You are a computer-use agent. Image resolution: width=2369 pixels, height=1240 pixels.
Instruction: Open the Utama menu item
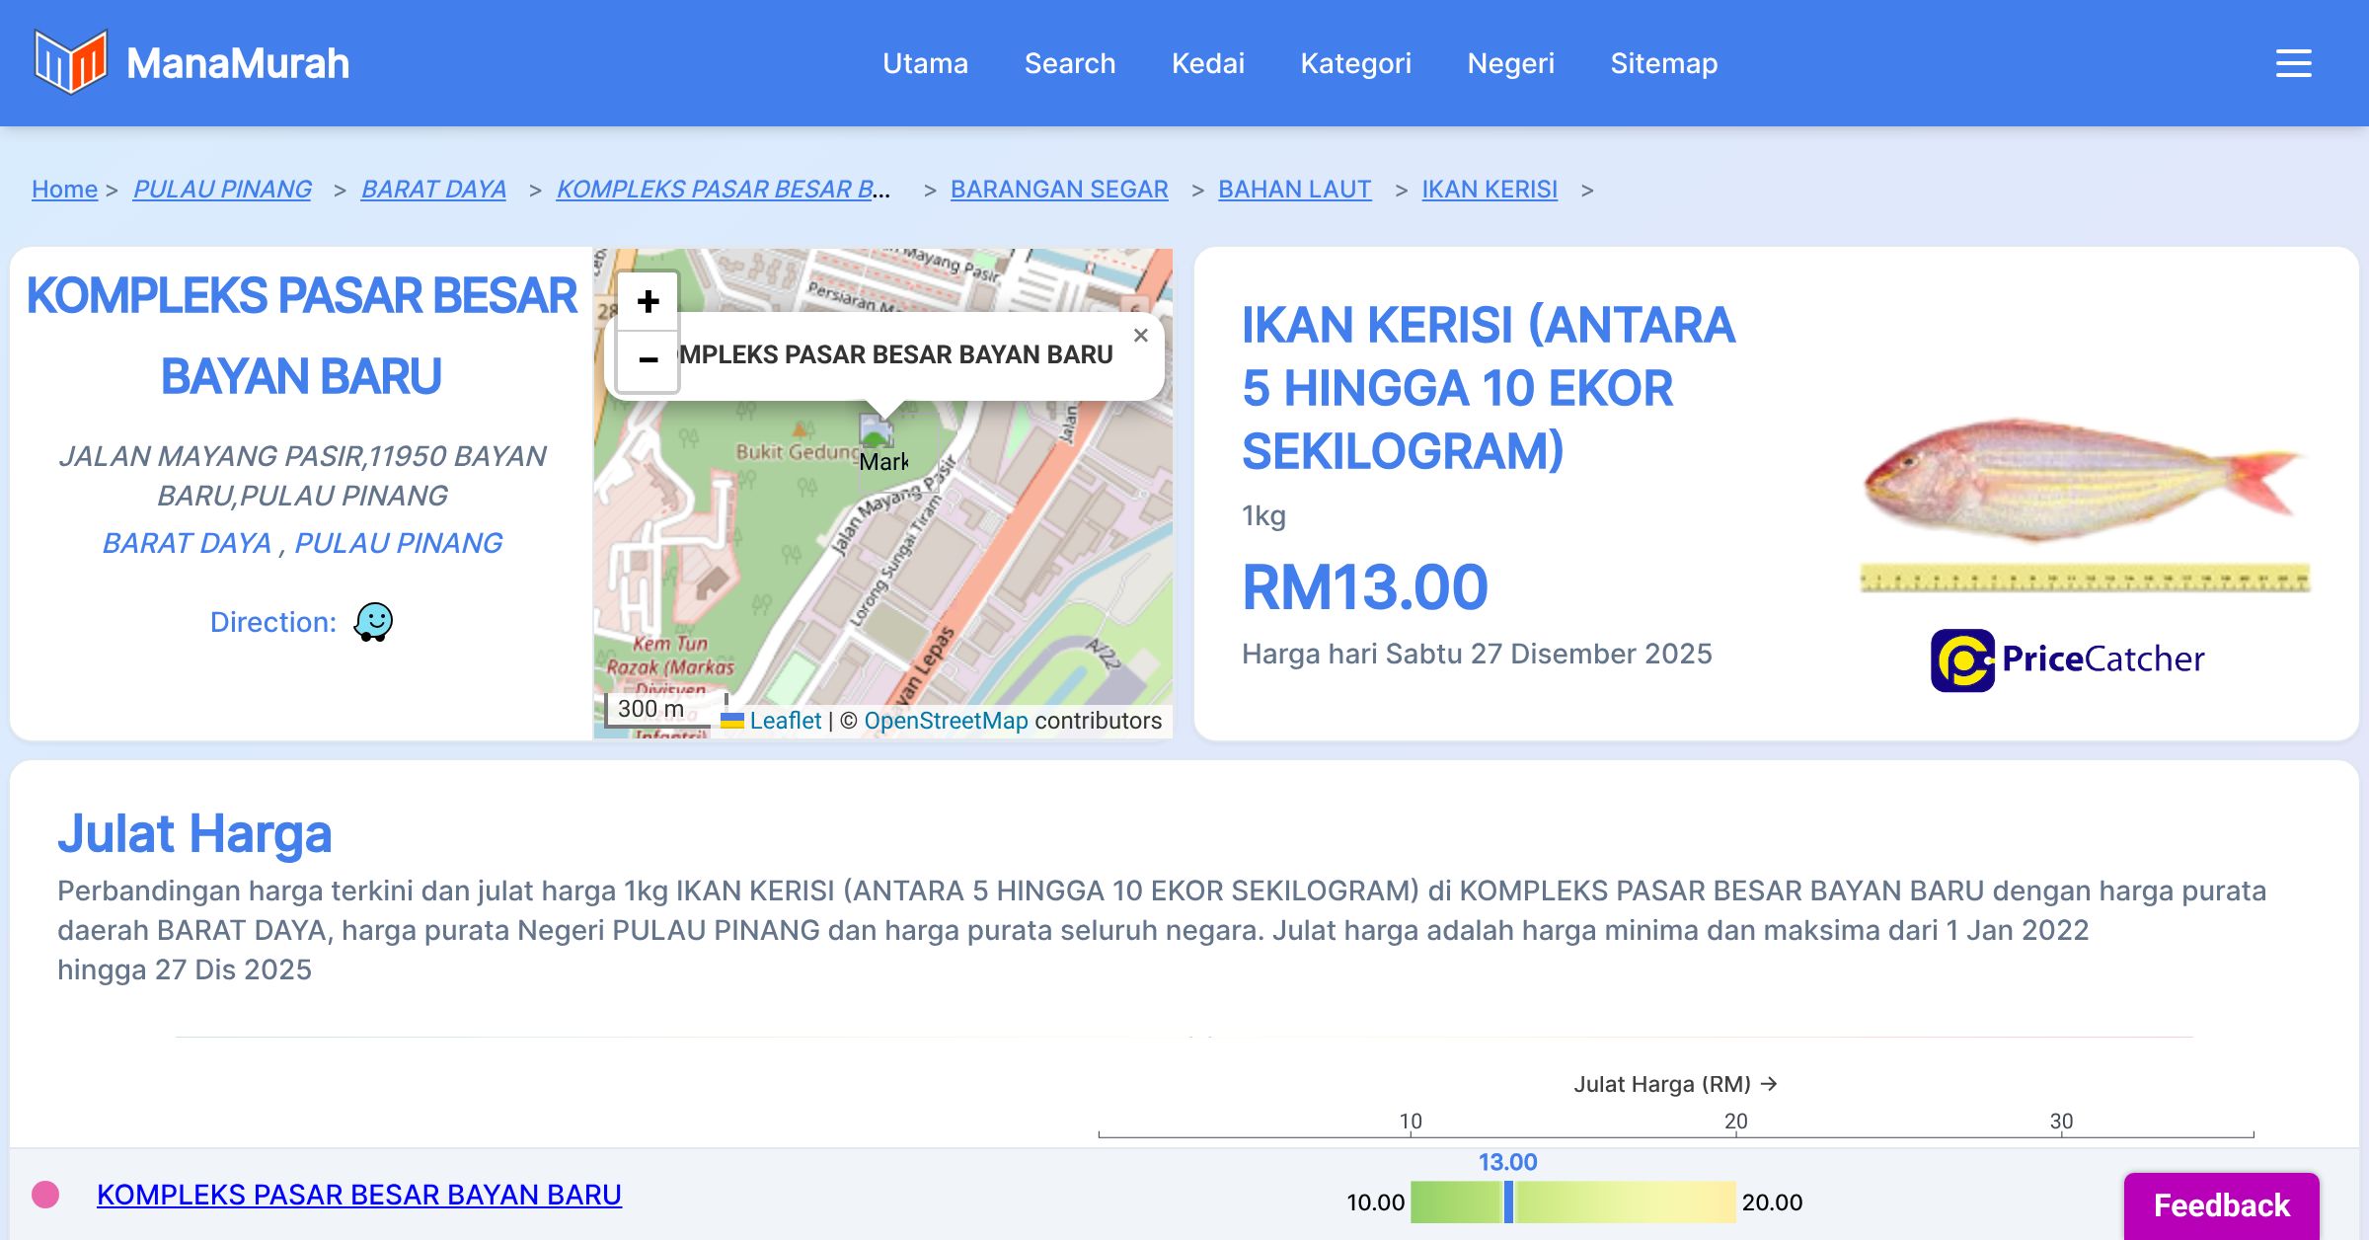925,63
